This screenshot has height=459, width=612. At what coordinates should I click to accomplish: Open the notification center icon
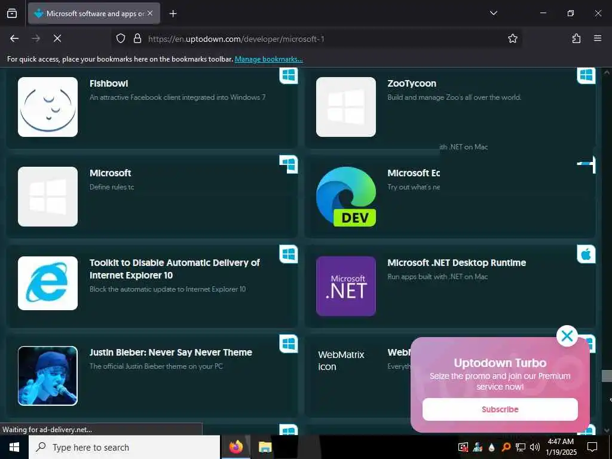point(592,447)
